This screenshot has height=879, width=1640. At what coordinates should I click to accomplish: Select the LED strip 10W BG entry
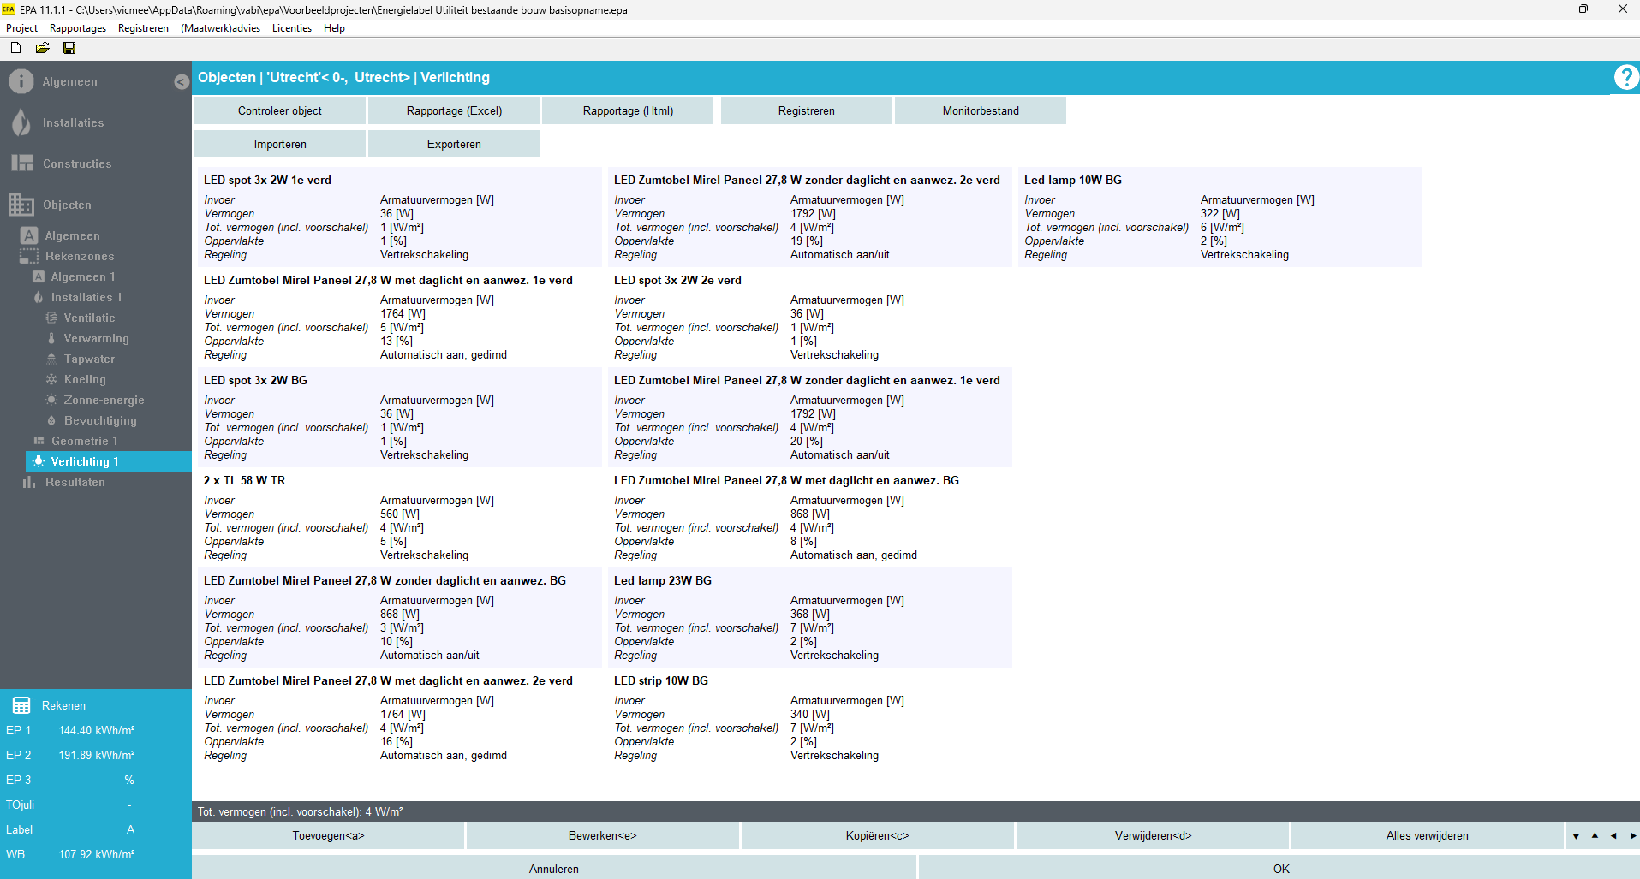(660, 681)
